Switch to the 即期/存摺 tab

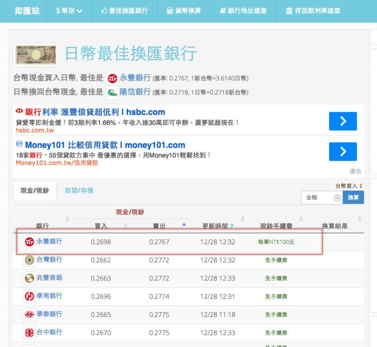(79, 191)
